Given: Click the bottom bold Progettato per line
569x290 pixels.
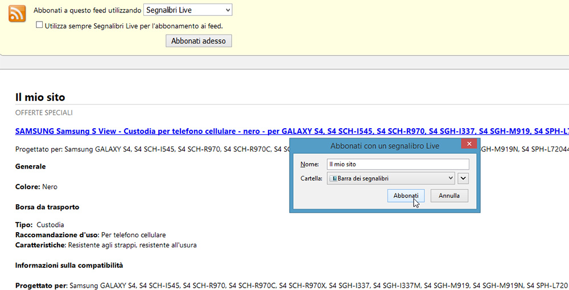Looking at the screenshot, I should point(292,285).
